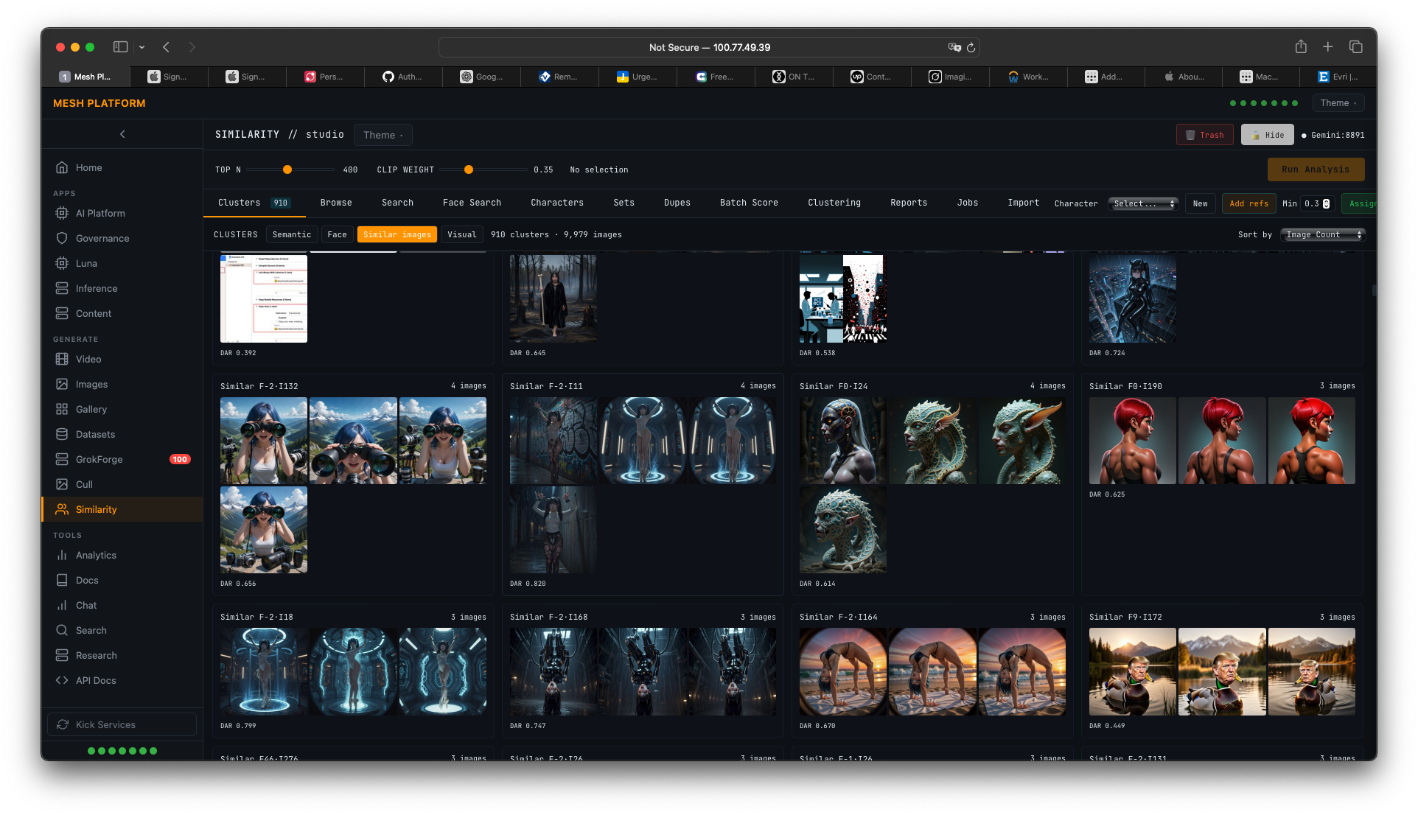1418x815 pixels.
Task: Click the Add refs button
Action: [1248, 203]
